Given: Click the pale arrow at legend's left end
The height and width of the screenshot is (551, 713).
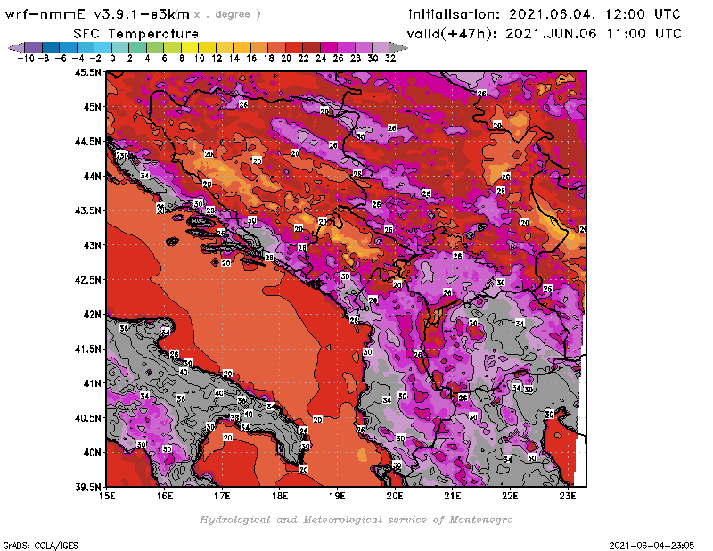Looking at the screenshot, I should pyautogui.click(x=17, y=47).
